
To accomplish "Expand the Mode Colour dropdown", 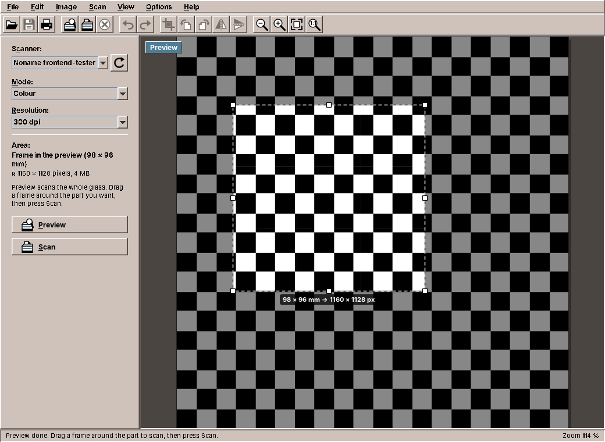I will (69, 93).
